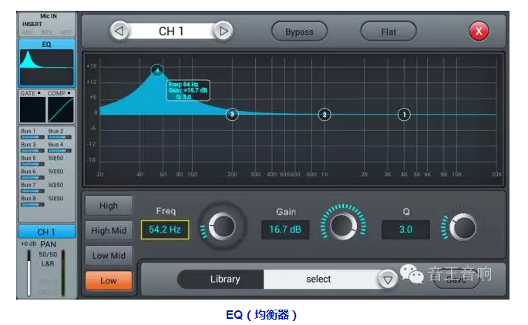Click the next channel arrow
Viewport: 528px width, 325px height.
click(223, 32)
